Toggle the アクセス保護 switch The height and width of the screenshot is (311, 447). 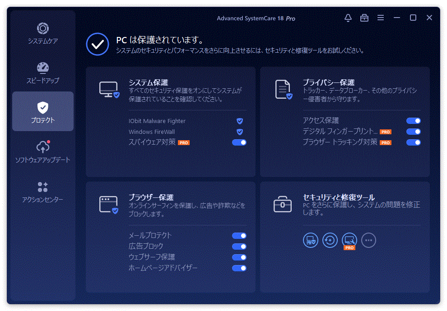[413, 121]
